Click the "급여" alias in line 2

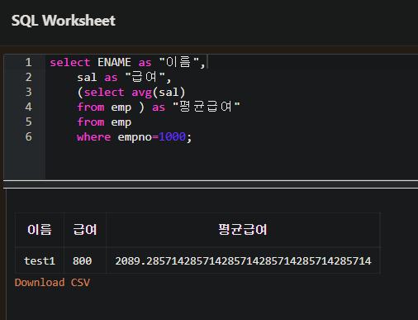145,77
